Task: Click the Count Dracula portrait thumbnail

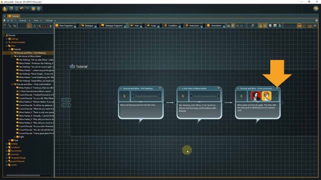Action: point(256,96)
